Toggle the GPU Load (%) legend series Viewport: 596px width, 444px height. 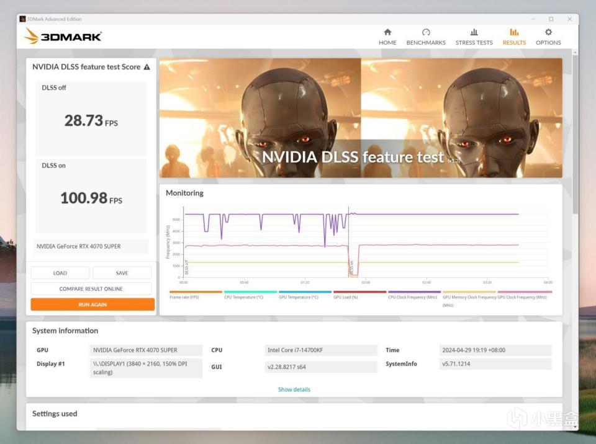[359, 295]
